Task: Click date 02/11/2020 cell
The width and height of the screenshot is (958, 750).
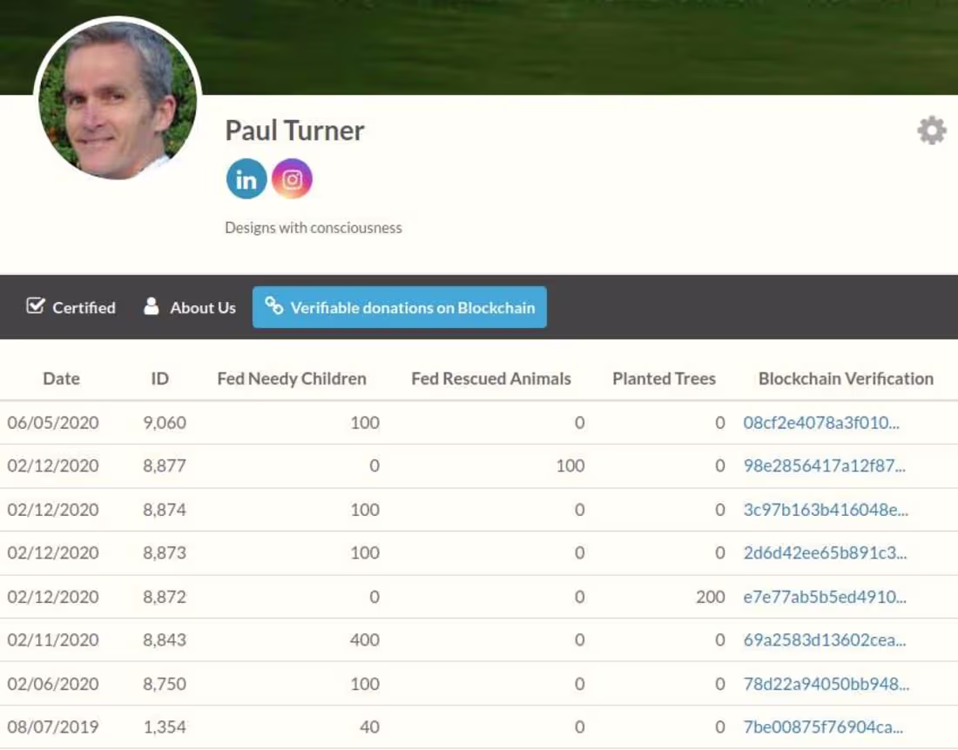Action: coord(52,640)
